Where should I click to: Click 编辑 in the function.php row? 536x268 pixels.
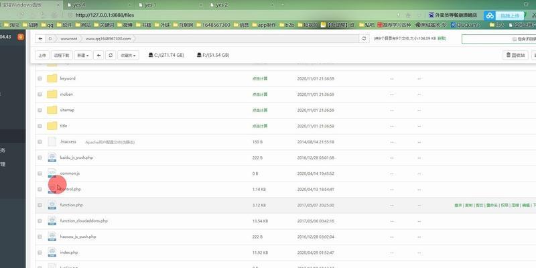point(526,205)
